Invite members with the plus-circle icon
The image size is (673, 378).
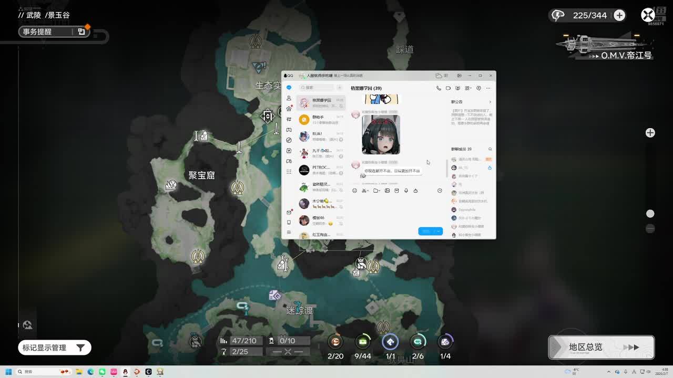pyautogui.click(x=478, y=88)
